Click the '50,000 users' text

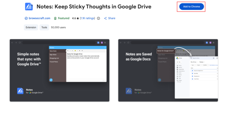(58, 27)
